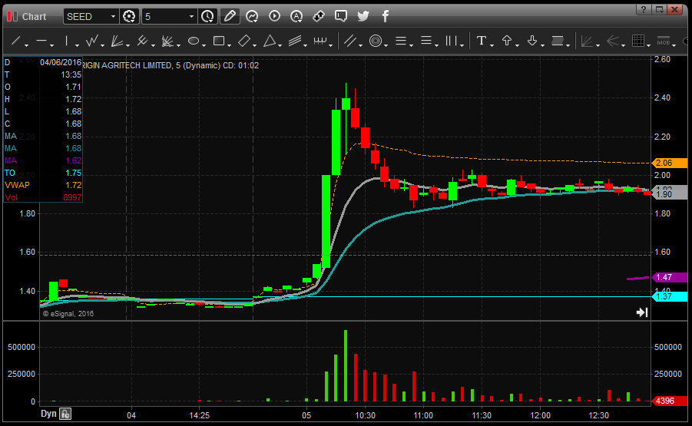Toggle the Dyn lock icon
The image size is (692, 426).
tap(65, 414)
